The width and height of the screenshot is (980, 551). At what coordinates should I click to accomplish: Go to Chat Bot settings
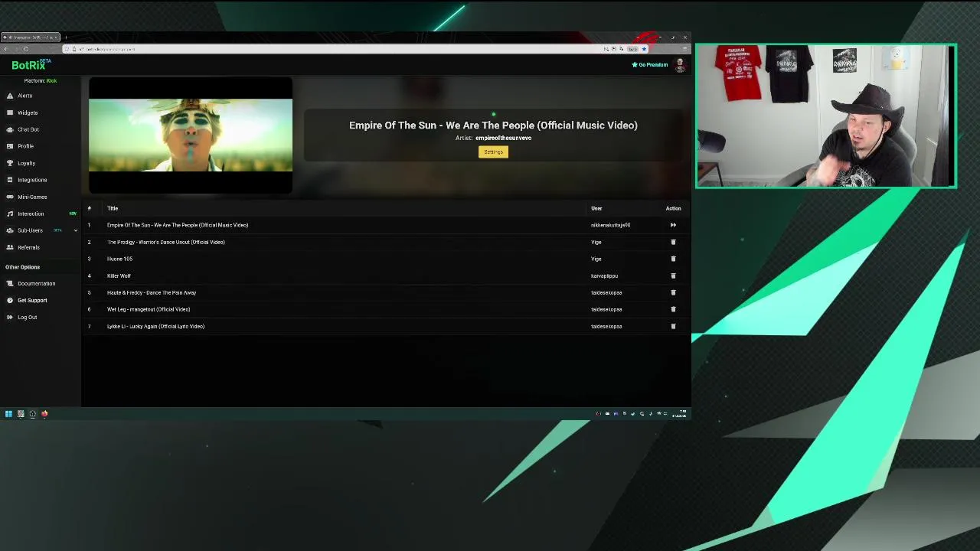pyautogui.click(x=28, y=129)
